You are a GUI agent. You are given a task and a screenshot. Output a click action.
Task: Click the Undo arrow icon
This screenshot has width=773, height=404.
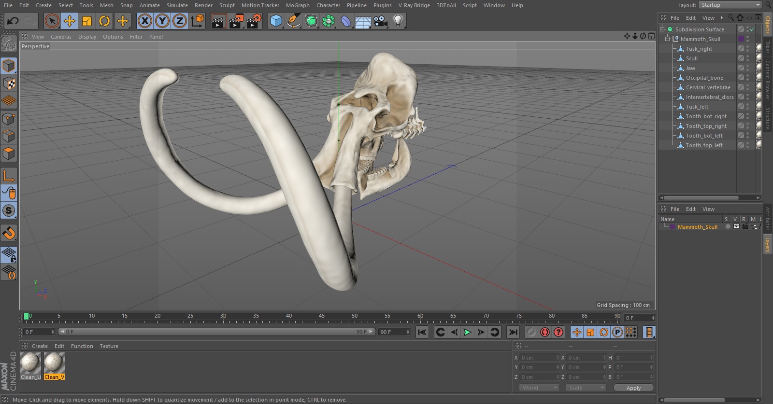click(13, 21)
